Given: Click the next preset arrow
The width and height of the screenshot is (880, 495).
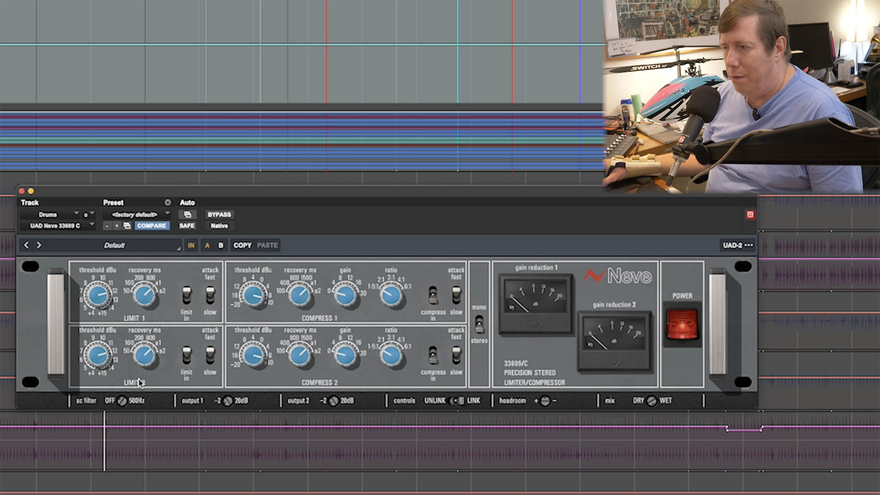Looking at the screenshot, I should coord(39,245).
